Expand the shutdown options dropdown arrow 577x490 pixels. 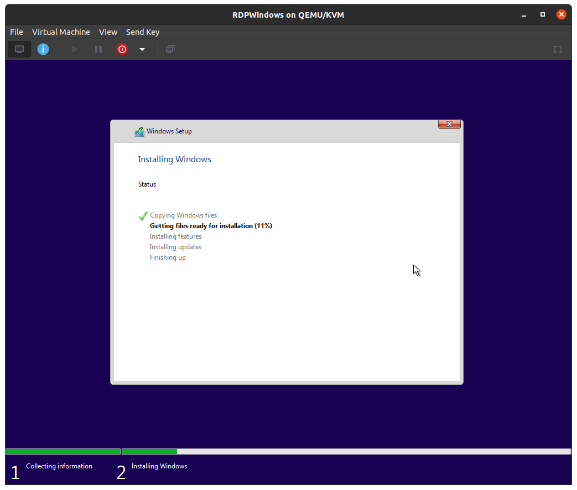tap(142, 49)
